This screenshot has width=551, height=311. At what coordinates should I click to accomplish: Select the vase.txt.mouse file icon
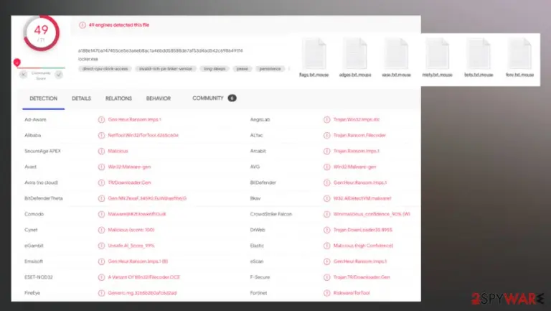tap(396, 54)
